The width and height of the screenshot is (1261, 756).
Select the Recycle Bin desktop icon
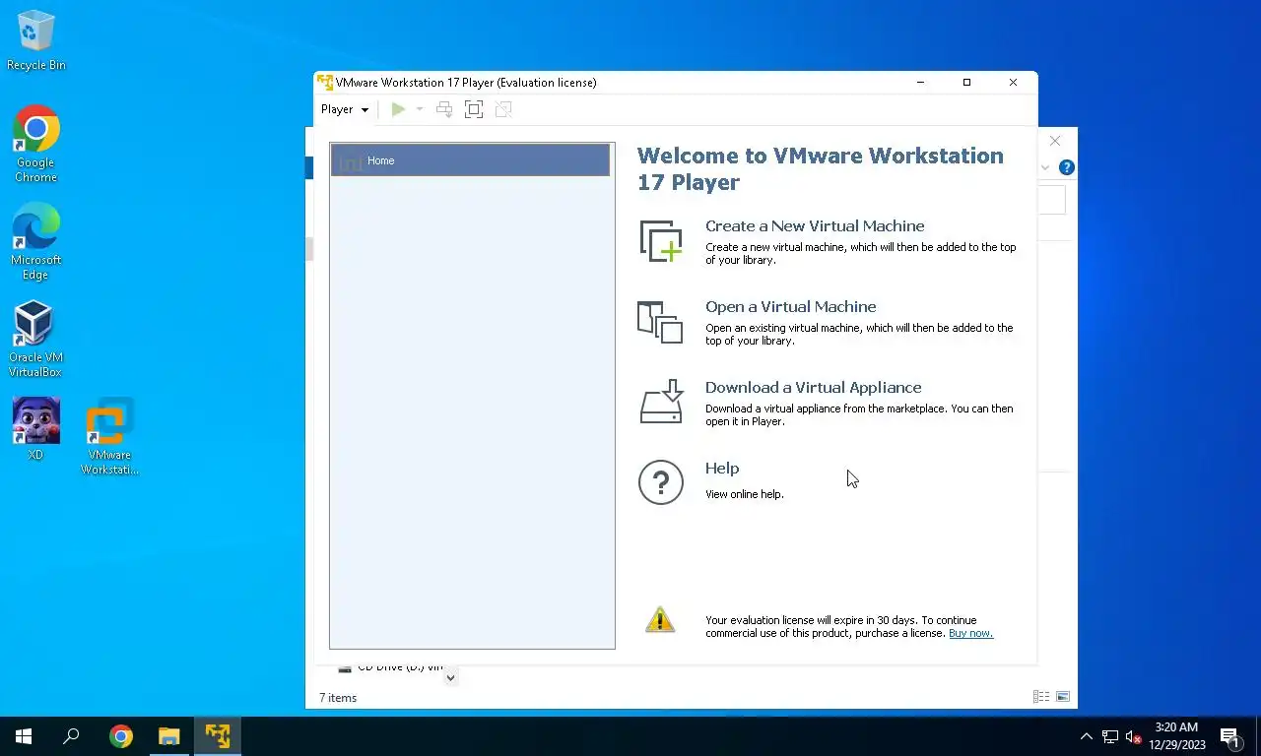pyautogui.click(x=36, y=40)
